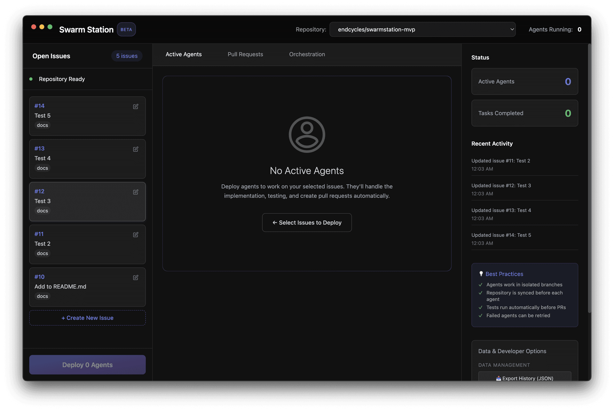Click edit icon on issue #13
Image resolution: width=614 pixels, height=411 pixels.
click(136, 149)
